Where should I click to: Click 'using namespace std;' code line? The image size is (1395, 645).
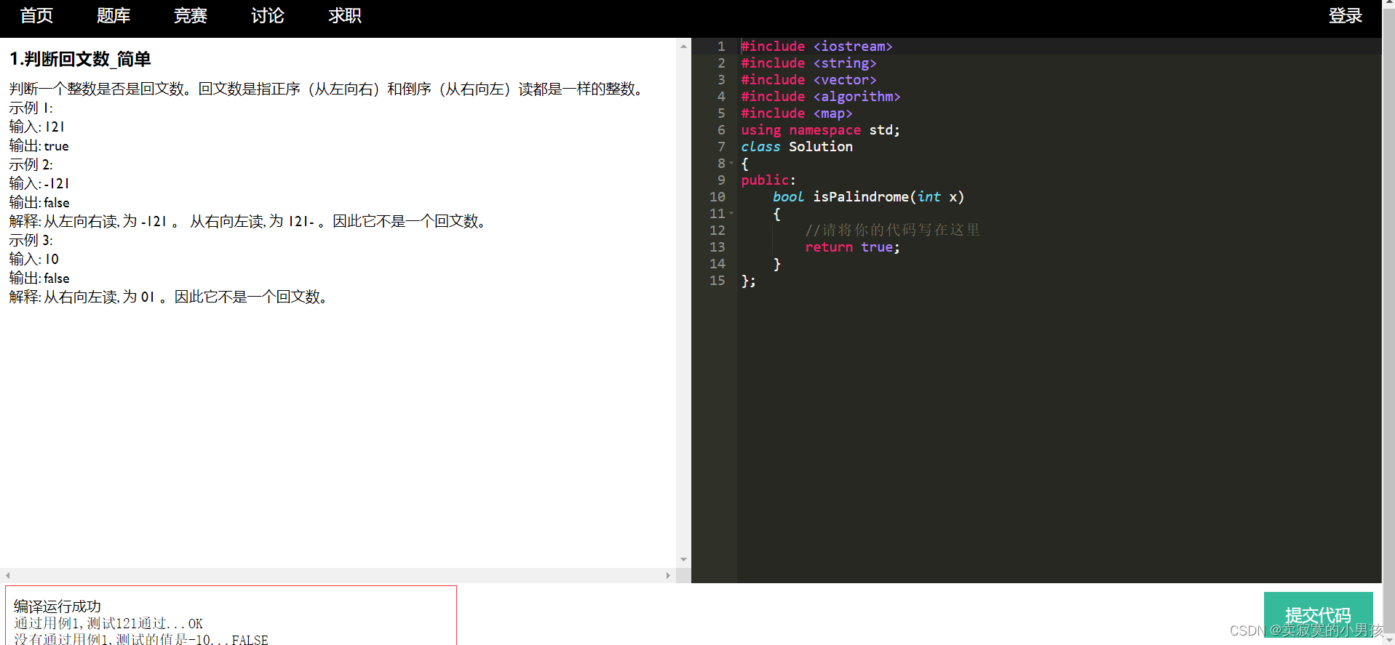(x=820, y=130)
